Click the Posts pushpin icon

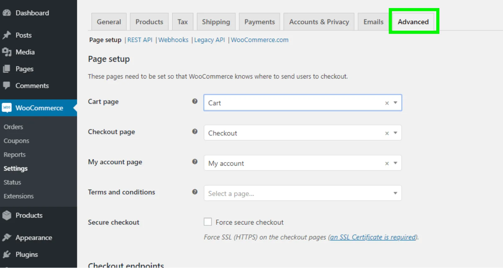[7, 35]
